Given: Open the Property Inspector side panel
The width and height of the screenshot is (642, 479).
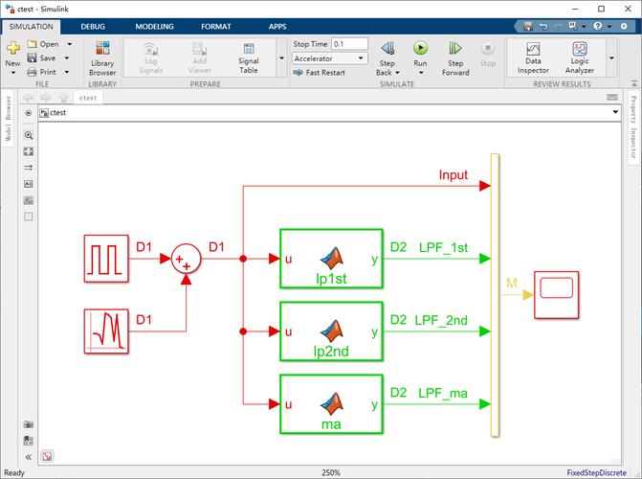Looking at the screenshot, I should [x=633, y=126].
